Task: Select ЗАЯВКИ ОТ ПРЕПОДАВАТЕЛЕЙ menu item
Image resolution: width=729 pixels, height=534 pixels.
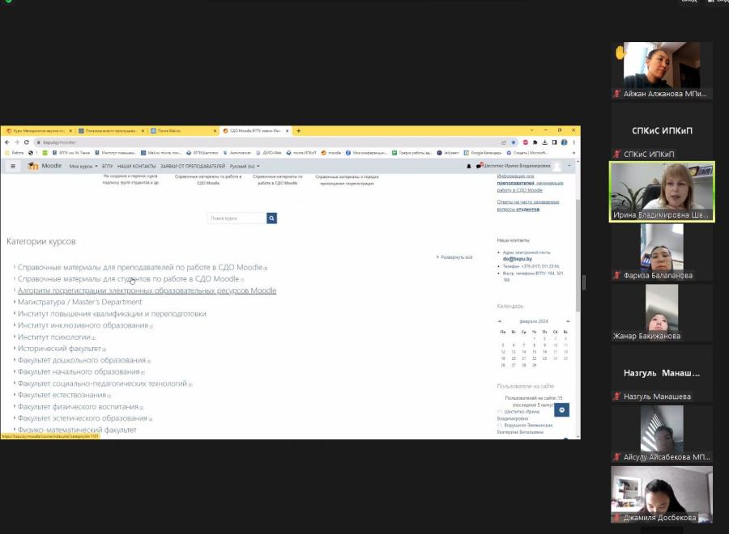Action: coord(193,166)
